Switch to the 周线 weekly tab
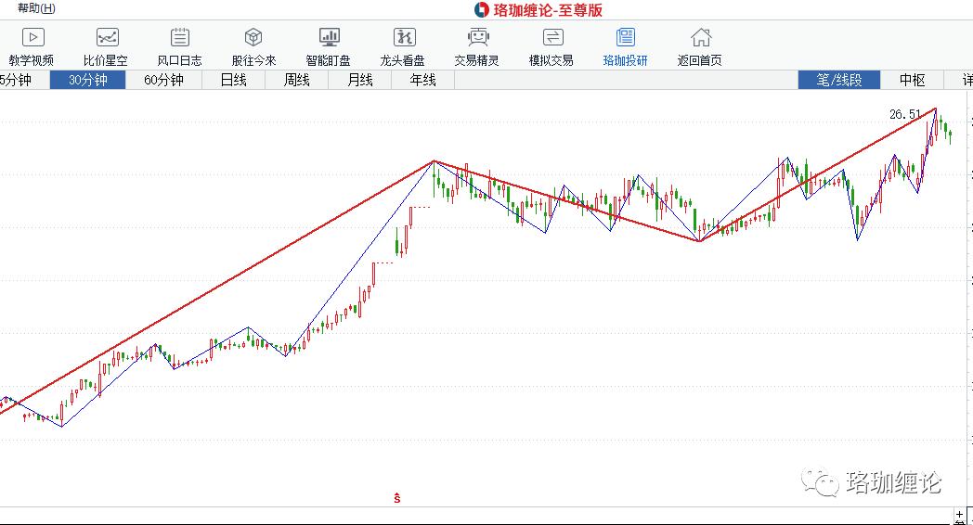Viewport: 973px width, 525px height. (296, 80)
